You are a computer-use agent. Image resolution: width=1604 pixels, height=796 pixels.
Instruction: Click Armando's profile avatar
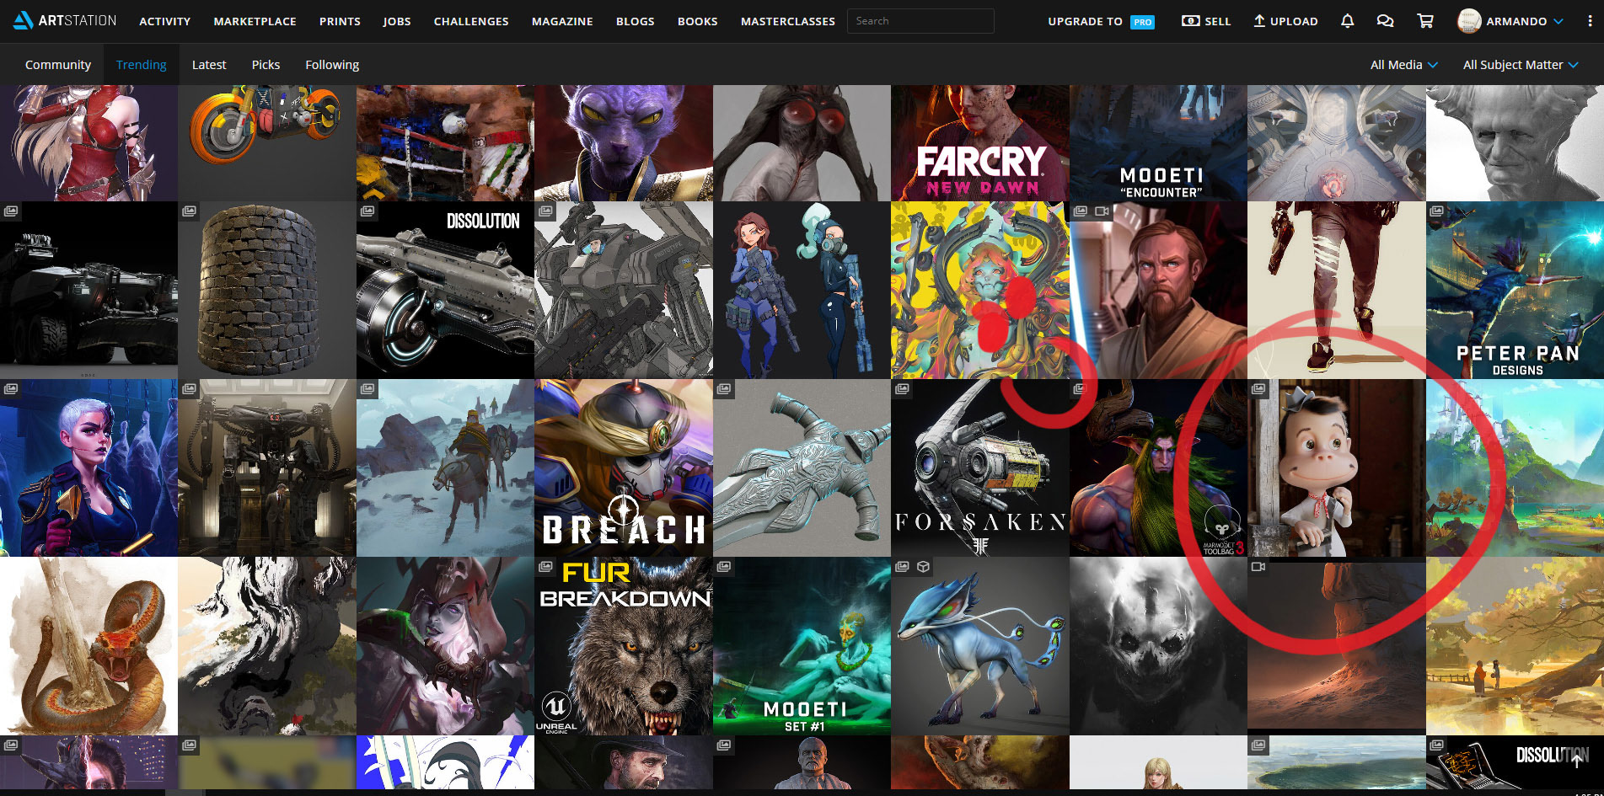coord(1469,21)
